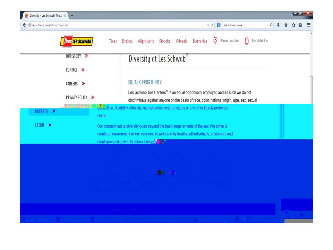333x250 pixels.
Task: Click the Equal Opportunity heading
Action: click(x=145, y=82)
